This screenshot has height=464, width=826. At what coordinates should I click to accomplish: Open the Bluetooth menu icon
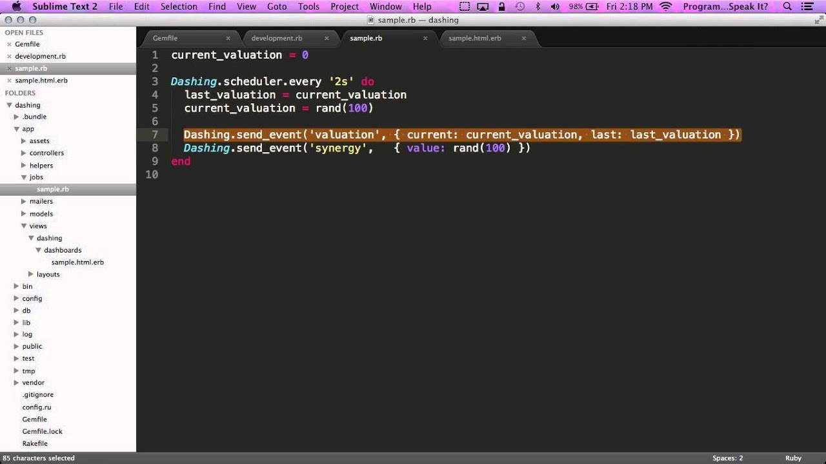click(538, 6)
